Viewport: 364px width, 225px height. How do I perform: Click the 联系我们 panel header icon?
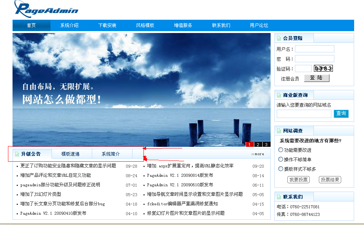[x=279, y=197]
